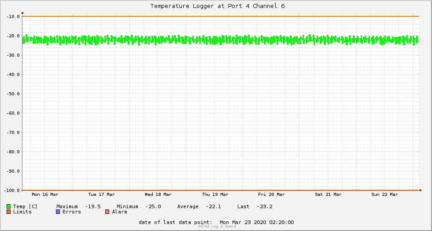This screenshot has width=432, height=231.
Task: Click the green temperature trace on the chart
Action: (x=221, y=40)
